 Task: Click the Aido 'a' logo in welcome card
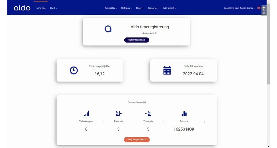tap(108, 29)
